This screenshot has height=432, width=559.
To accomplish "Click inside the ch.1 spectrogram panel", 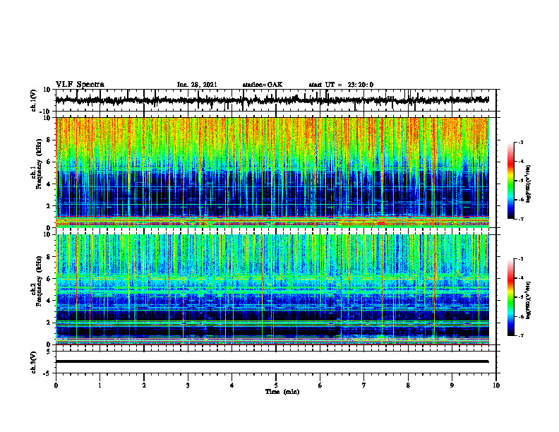I will pyautogui.click(x=272, y=172).
